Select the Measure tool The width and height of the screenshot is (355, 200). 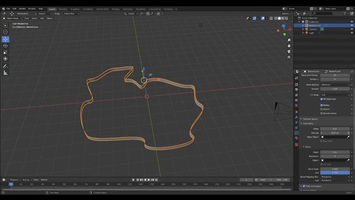[x=6, y=73]
